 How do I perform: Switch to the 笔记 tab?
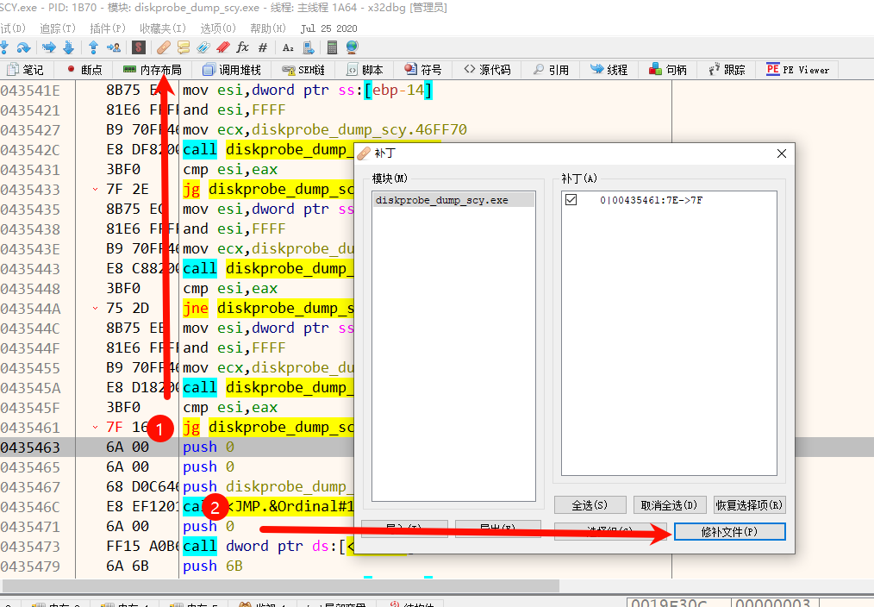coord(26,70)
